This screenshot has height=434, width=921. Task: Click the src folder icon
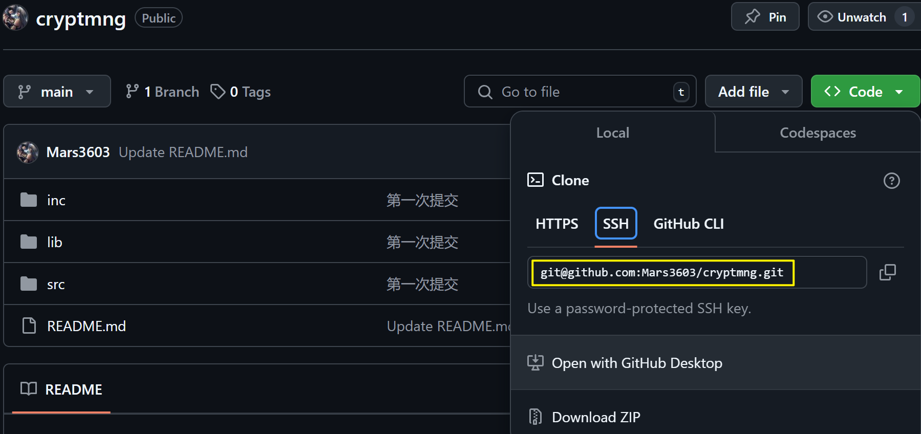[x=29, y=284]
